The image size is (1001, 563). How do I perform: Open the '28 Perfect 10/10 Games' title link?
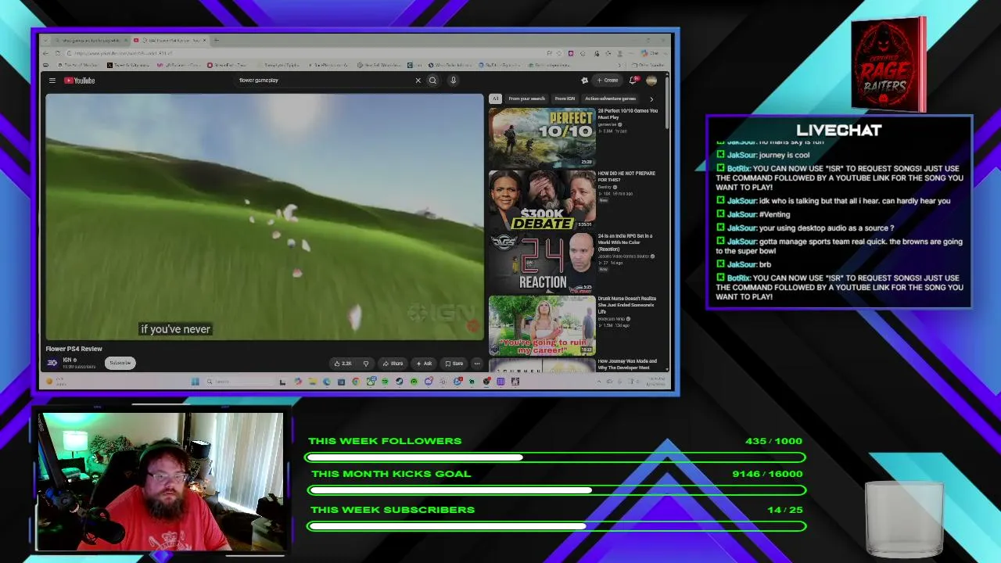[627, 114]
